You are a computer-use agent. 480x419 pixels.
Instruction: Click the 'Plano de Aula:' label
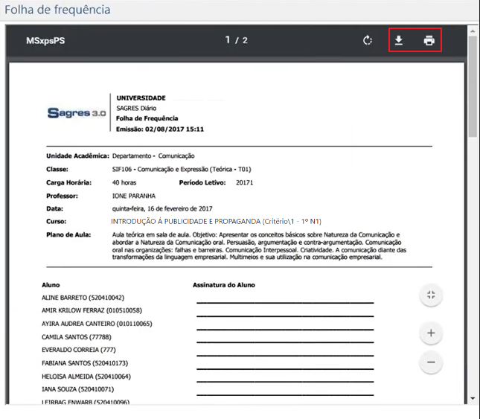coord(68,234)
